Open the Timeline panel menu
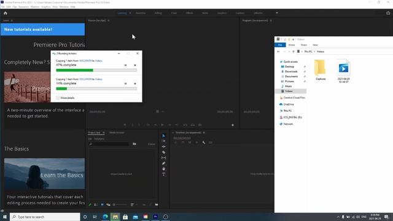 (204, 133)
